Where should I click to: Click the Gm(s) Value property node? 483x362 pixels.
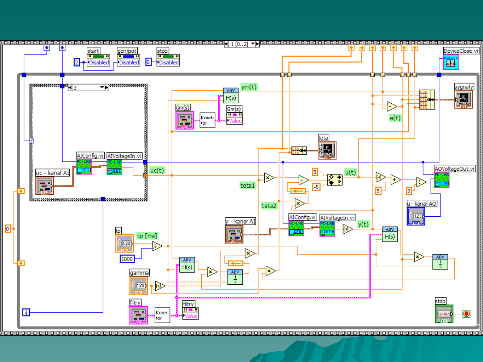(x=234, y=121)
